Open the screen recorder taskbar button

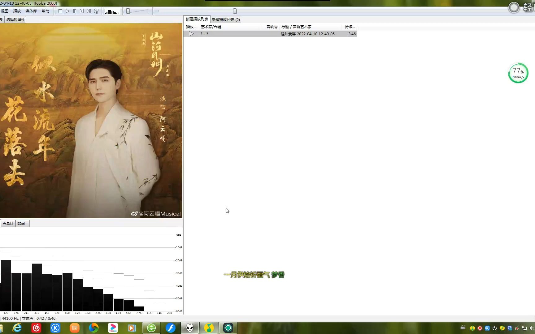pos(228,328)
